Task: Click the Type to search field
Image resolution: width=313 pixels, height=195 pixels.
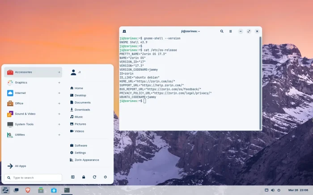Action: (33, 178)
